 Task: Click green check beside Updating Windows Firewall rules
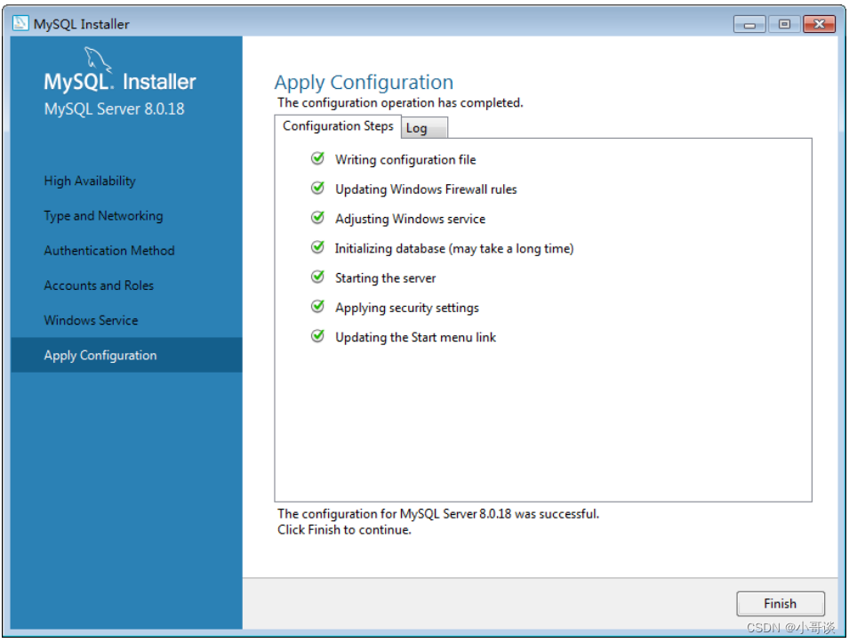pyautogui.click(x=318, y=188)
